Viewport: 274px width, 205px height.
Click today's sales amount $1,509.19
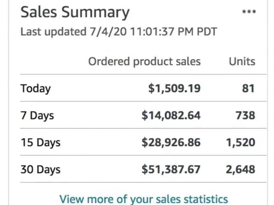tap(174, 88)
